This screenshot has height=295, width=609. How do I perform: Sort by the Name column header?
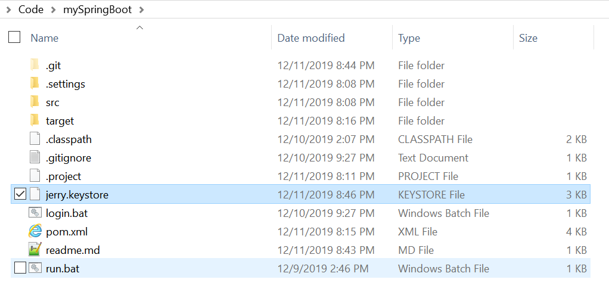(45, 38)
